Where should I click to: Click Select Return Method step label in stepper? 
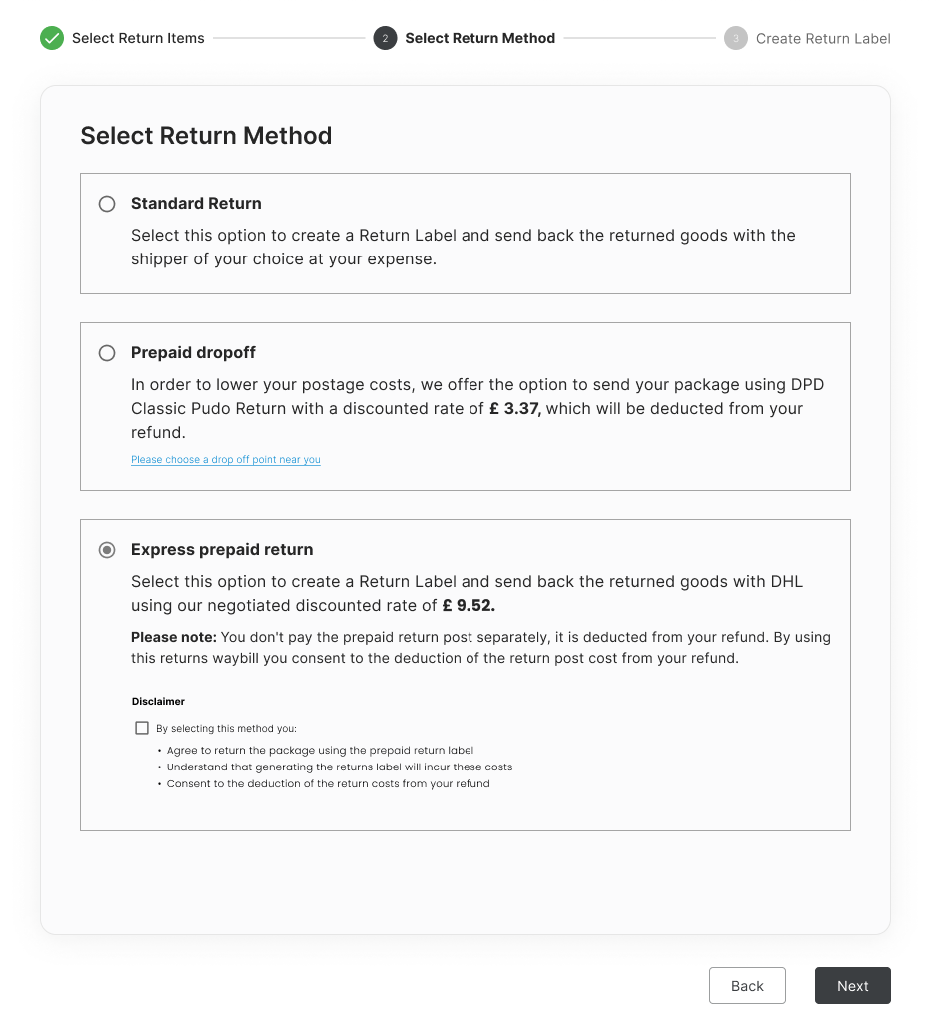pyautogui.click(x=479, y=38)
